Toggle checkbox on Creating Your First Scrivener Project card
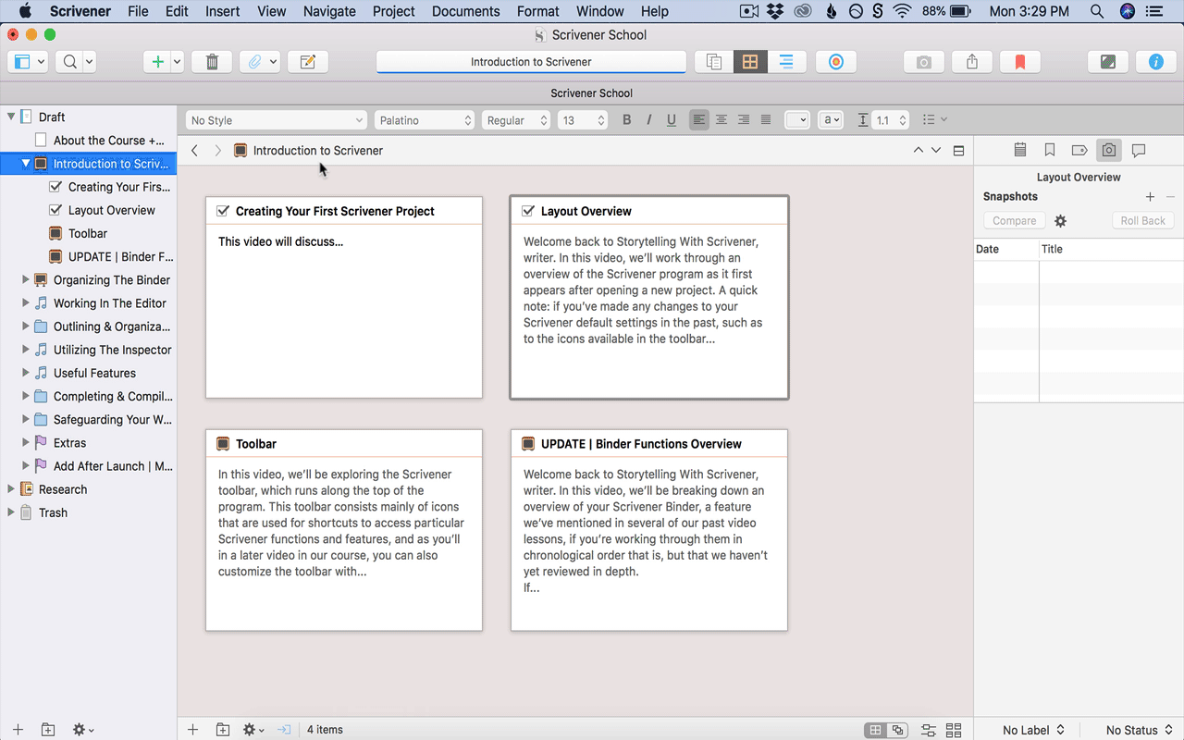1184x740 pixels. (x=223, y=211)
